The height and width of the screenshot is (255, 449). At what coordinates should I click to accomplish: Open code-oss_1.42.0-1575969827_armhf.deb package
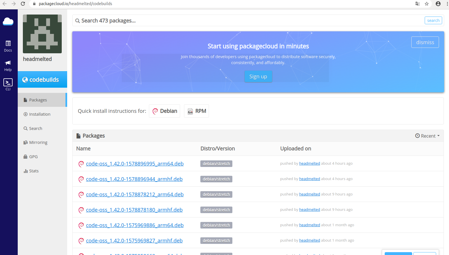134,241
